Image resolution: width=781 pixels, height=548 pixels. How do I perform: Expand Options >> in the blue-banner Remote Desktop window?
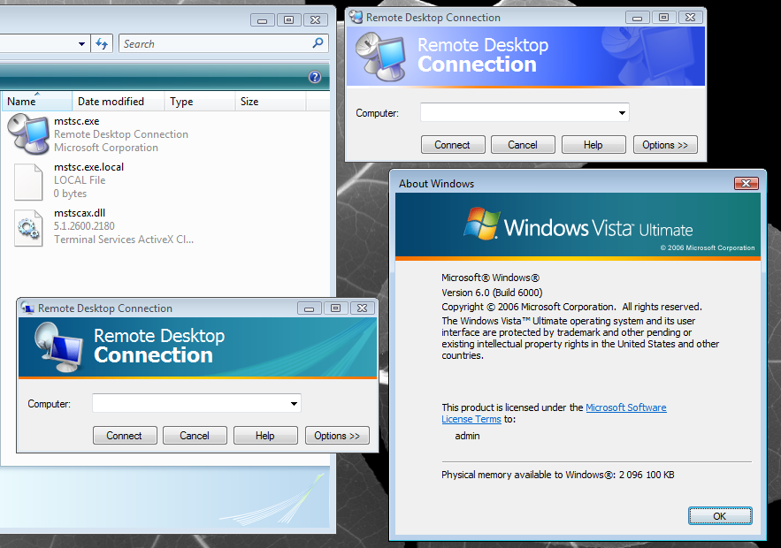coord(665,145)
